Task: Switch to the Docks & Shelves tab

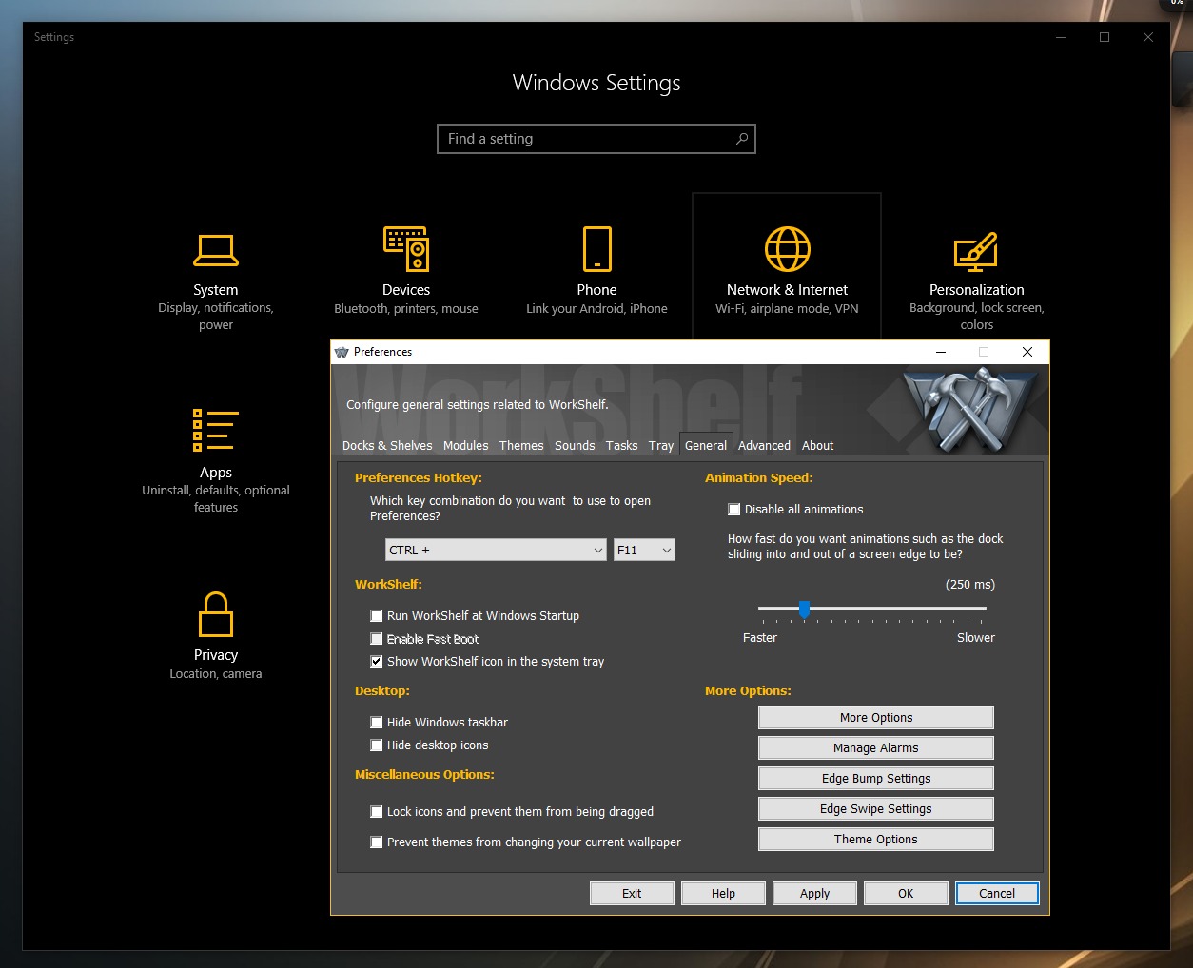Action: [x=387, y=445]
